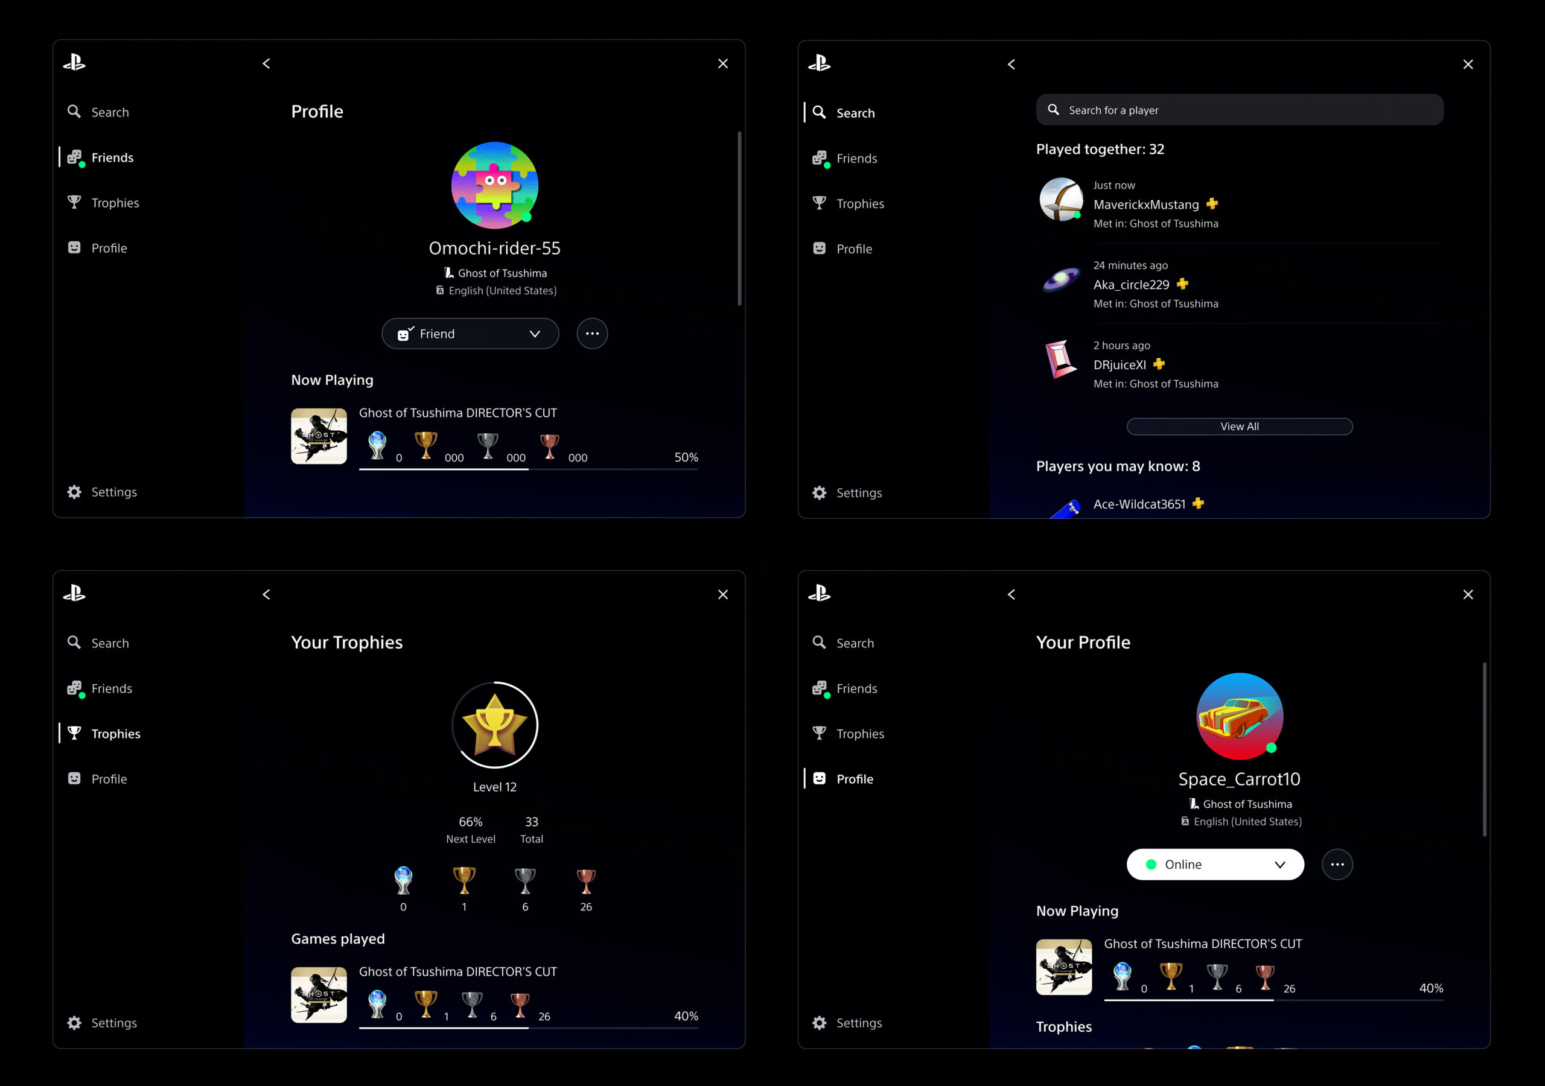The image size is (1545, 1086).
Task: Click the PlayStation trophy icon in sidebar
Action: click(74, 202)
